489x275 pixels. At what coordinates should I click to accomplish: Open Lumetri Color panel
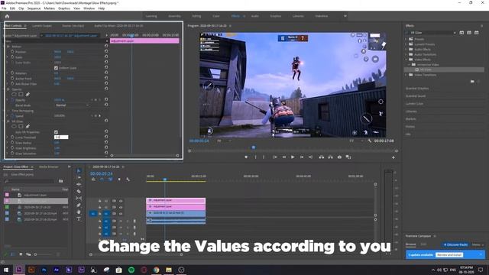pyautogui.click(x=414, y=104)
